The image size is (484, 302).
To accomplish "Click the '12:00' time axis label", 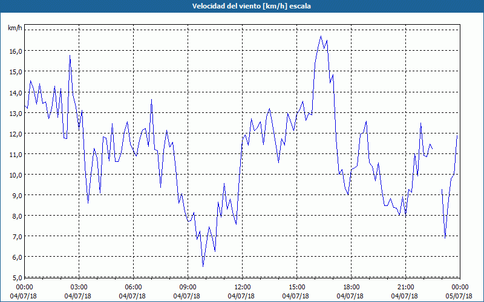I will coord(243,288).
